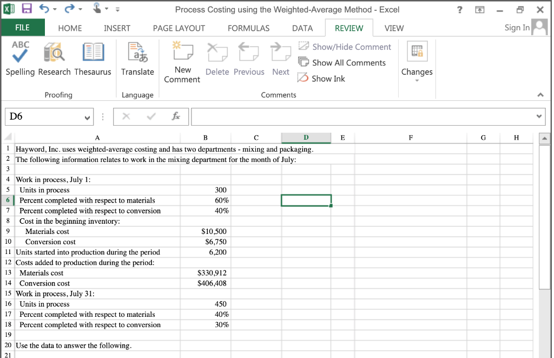Viewport: 554px width, 358px height.
Task: Toggle touch/mouse mode icon
Action: [97, 8]
